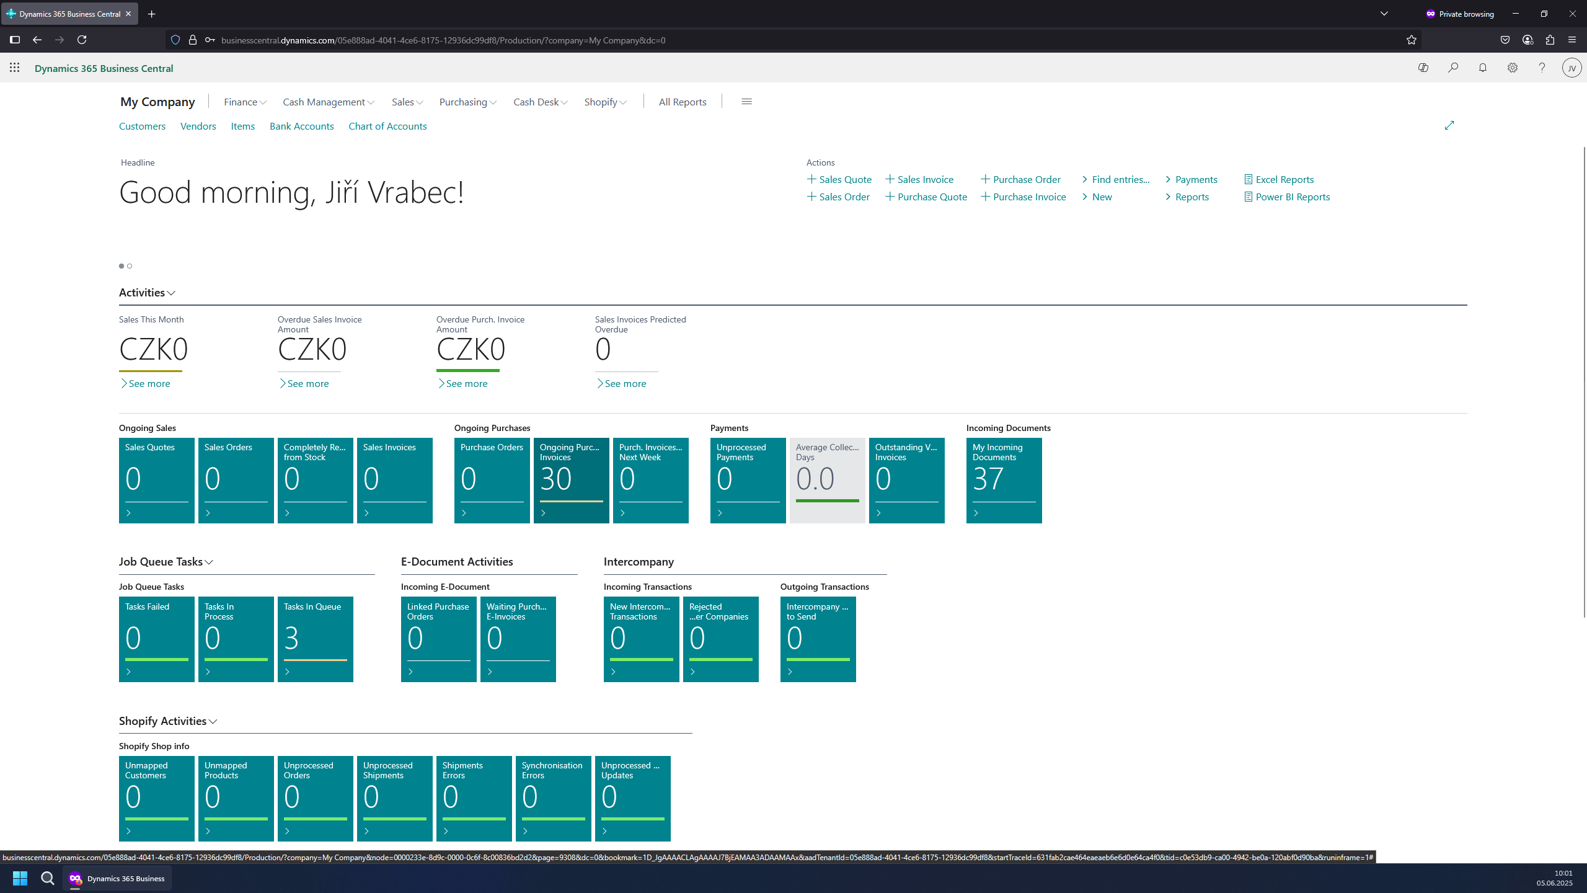Image resolution: width=1587 pixels, height=893 pixels.
Task: Close the Dynamics 365 Business Central tab
Action: point(128,14)
